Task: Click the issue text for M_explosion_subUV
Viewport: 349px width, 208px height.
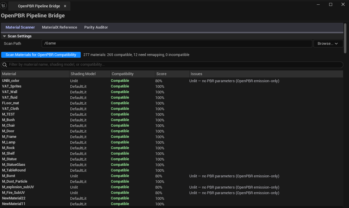Action: (x=234, y=187)
